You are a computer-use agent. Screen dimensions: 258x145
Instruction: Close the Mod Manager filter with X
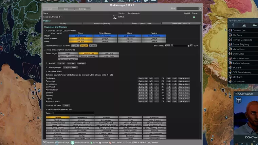coord(200,8)
